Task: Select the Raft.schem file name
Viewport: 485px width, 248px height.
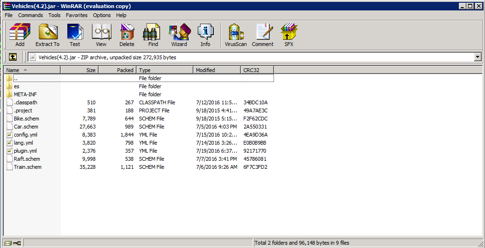Action: (x=27, y=159)
